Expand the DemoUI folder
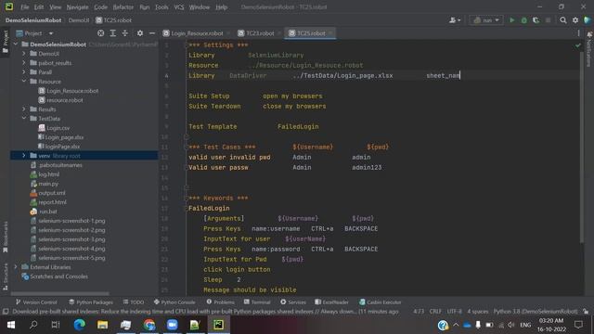 pyautogui.click(x=24, y=54)
